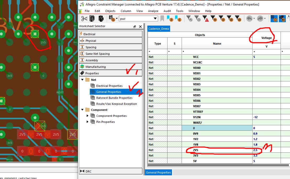
Task: Open the Assembly worksheet section
Action: coord(111,60)
